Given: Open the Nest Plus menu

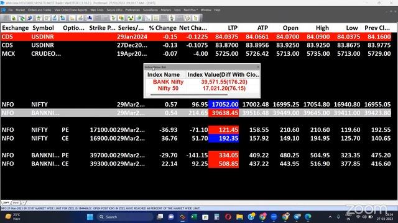Looking at the screenshot, I should click(x=191, y=10).
